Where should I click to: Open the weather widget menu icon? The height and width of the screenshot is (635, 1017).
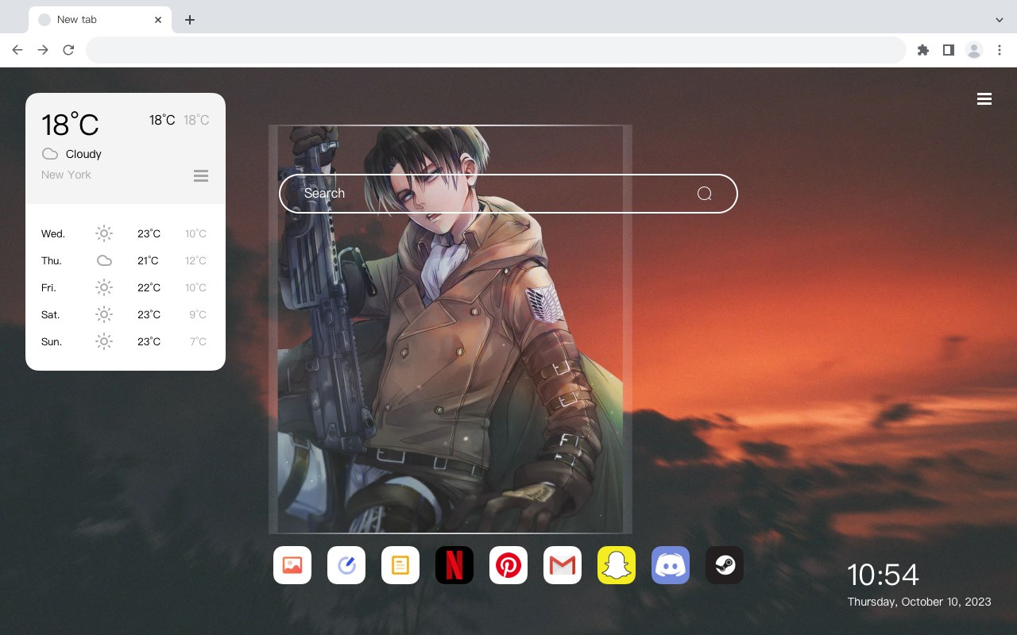pyautogui.click(x=201, y=175)
